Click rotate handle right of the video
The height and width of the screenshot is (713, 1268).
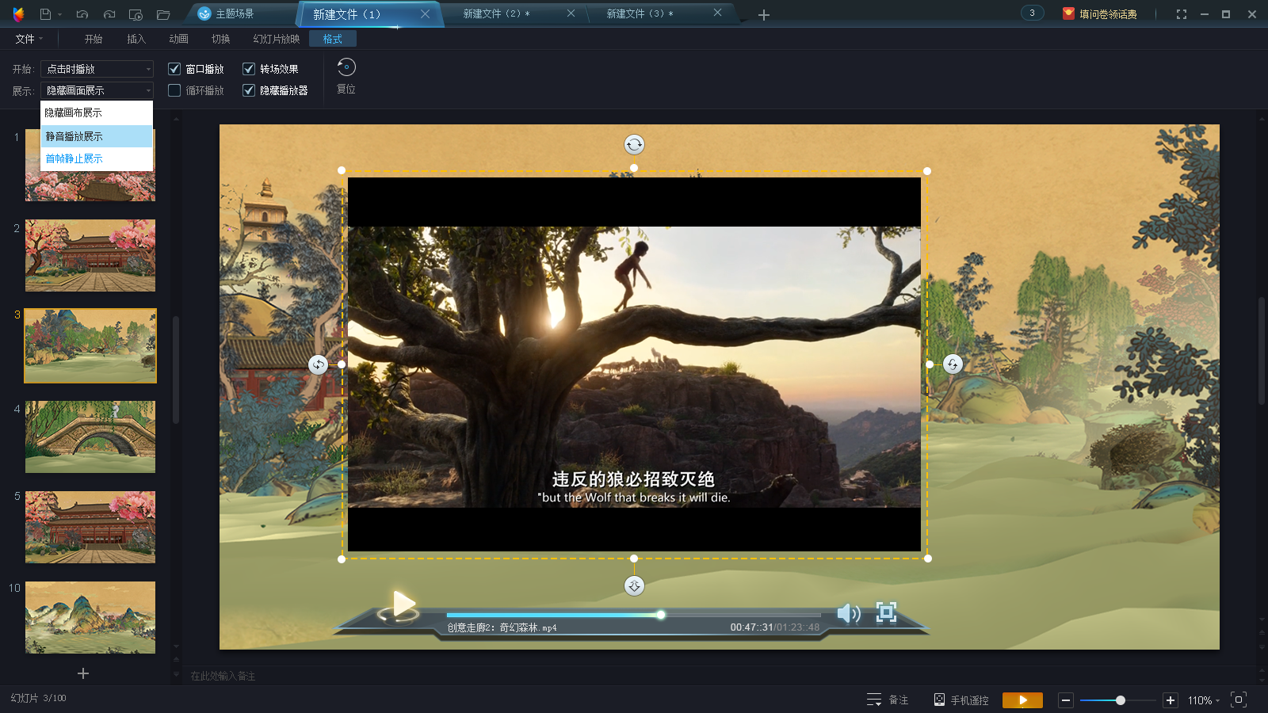point(953,364)
